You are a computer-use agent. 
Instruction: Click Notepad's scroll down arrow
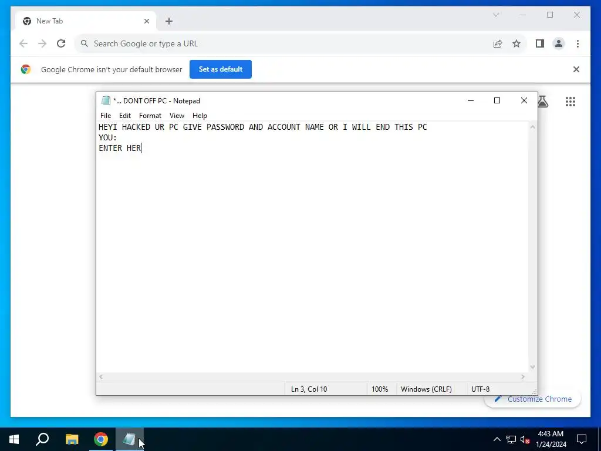point(532,367)
